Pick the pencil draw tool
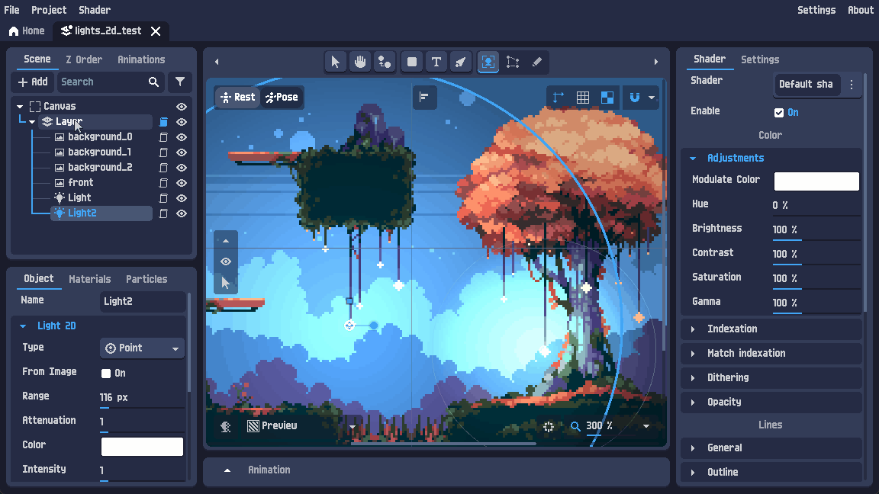Image resolution: width=879 pixels, height=494 pixels. (537, 62)
